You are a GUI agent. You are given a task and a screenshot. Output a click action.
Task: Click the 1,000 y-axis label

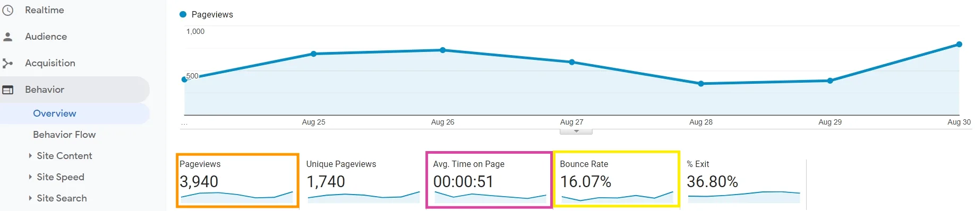click(195, 31)
